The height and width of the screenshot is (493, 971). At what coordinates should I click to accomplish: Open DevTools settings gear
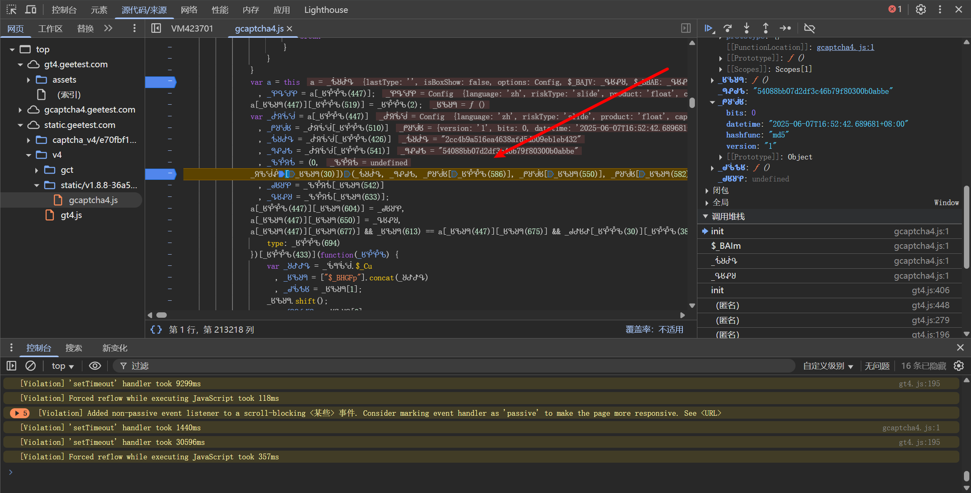click(921, 10)
